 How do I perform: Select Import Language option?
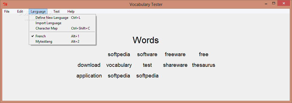click(62, 23)
